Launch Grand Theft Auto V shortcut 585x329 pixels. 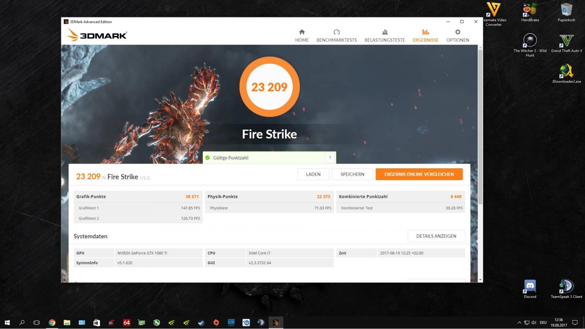pyautogui.click(x=566, y=43)
